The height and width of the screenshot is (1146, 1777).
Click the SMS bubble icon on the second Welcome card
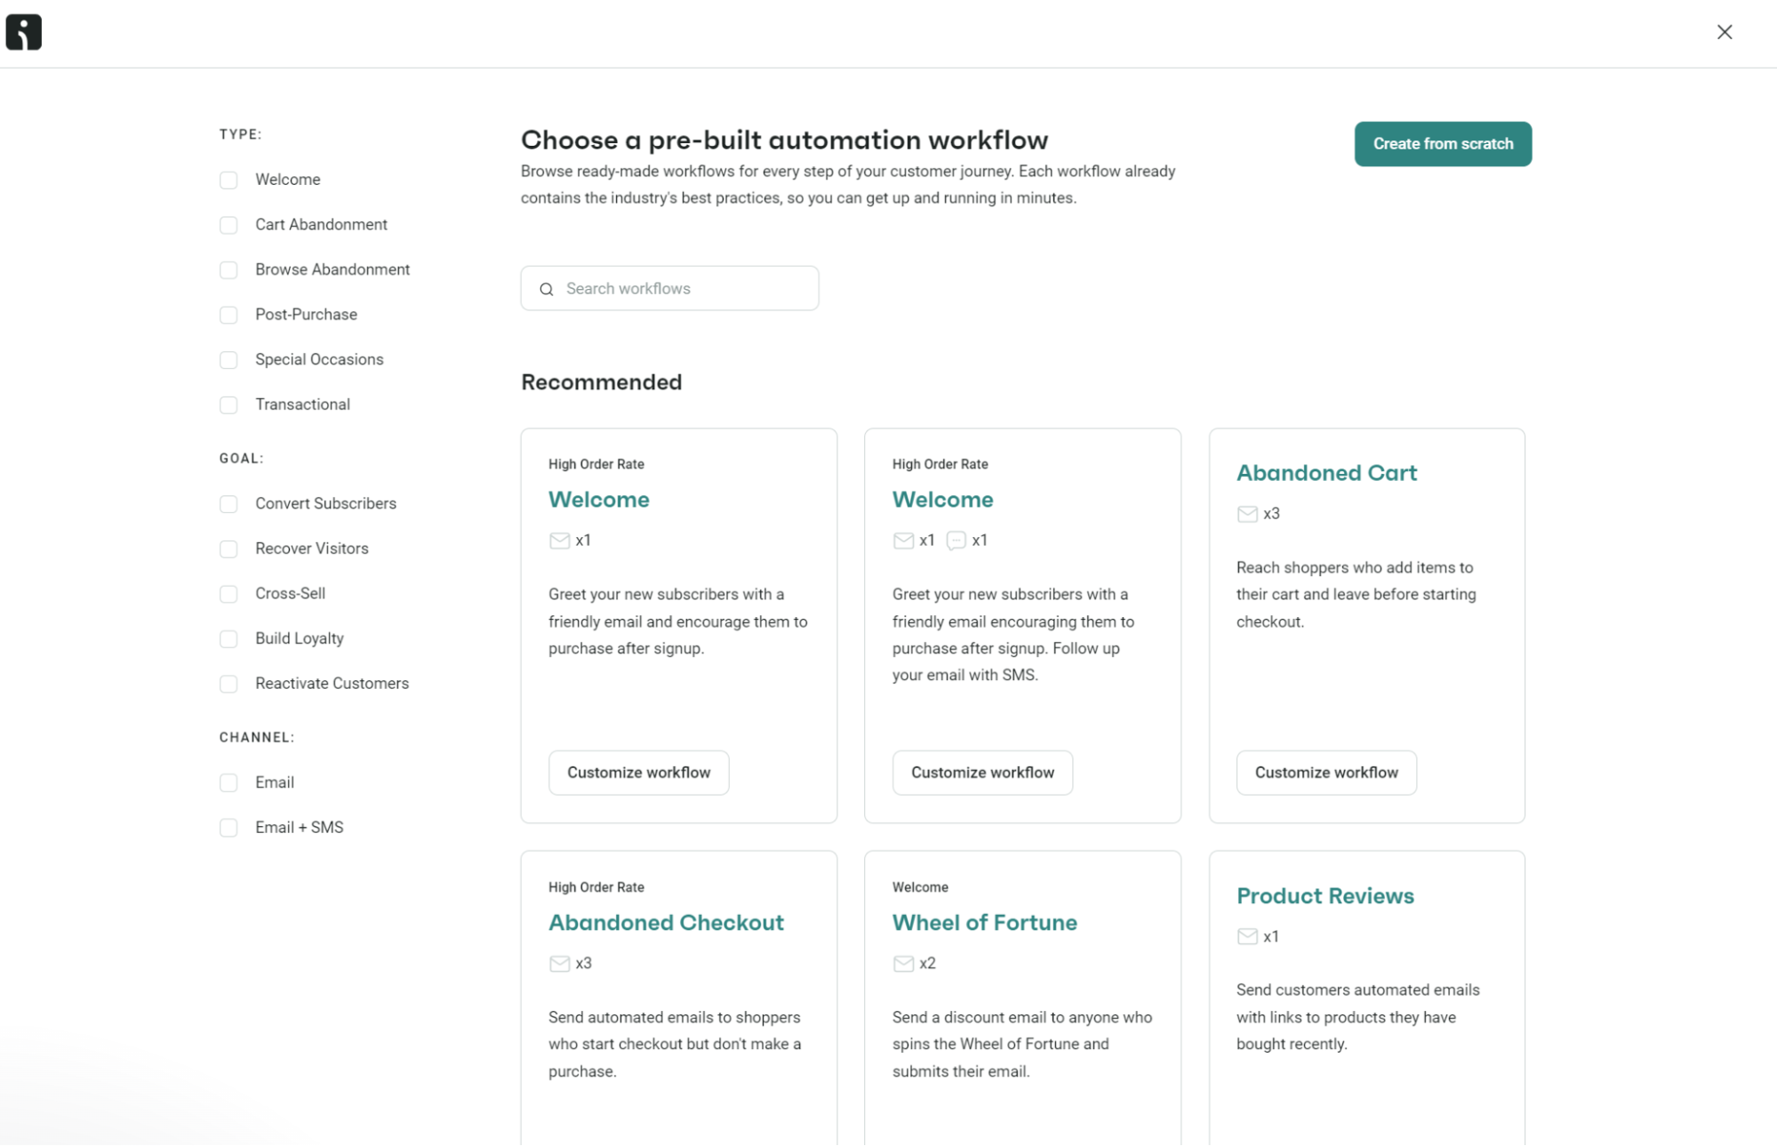click(956, 541)
